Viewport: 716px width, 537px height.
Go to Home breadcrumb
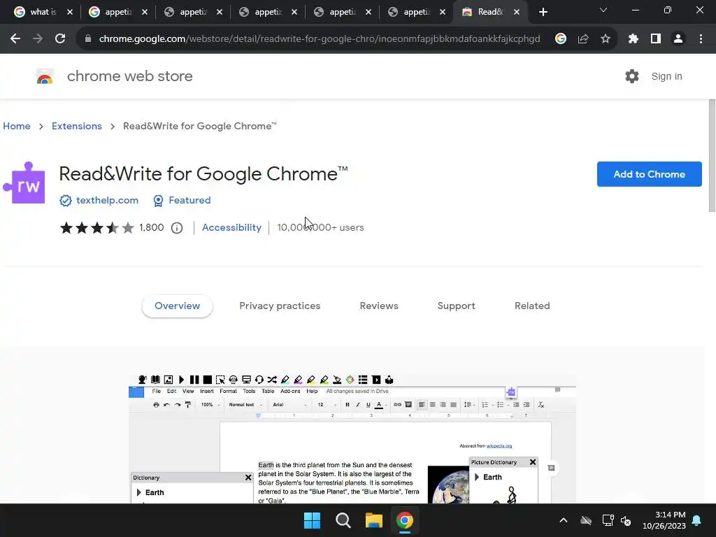click(x=17, y=126)
